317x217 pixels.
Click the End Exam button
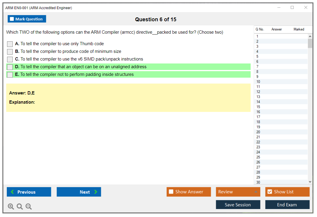click(287, 205)
